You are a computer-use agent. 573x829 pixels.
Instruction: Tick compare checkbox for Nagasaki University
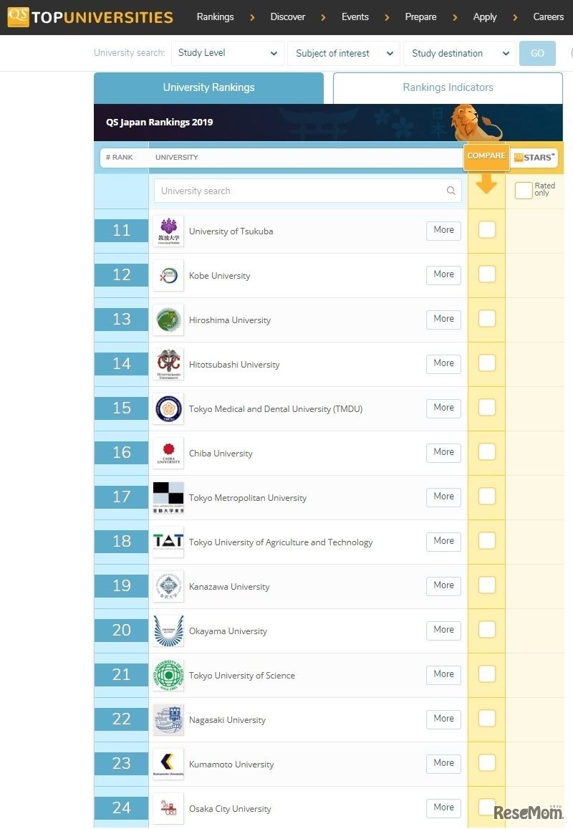pyautogui.click(x=487, y=718)
